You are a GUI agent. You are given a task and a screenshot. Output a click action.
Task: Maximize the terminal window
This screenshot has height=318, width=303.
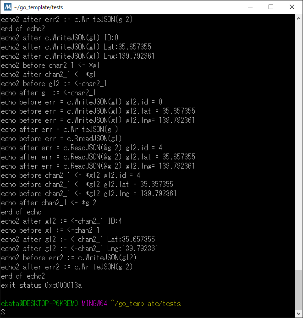pyautogui.click(x=271, y=7)
